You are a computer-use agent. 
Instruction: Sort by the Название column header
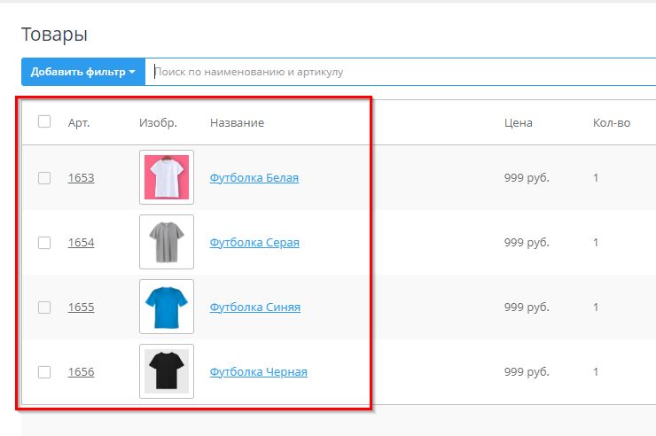237,123
